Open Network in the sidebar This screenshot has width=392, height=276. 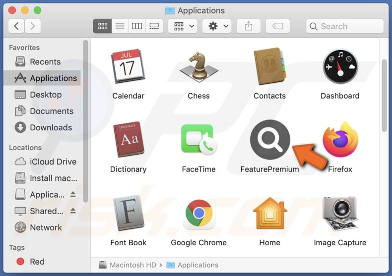coord(42,227)
